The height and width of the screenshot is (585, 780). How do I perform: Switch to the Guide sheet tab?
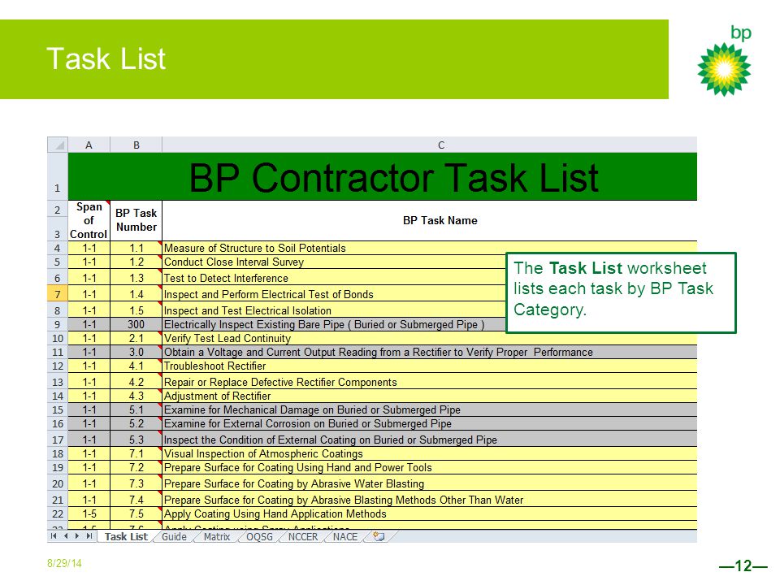(174, 537)
